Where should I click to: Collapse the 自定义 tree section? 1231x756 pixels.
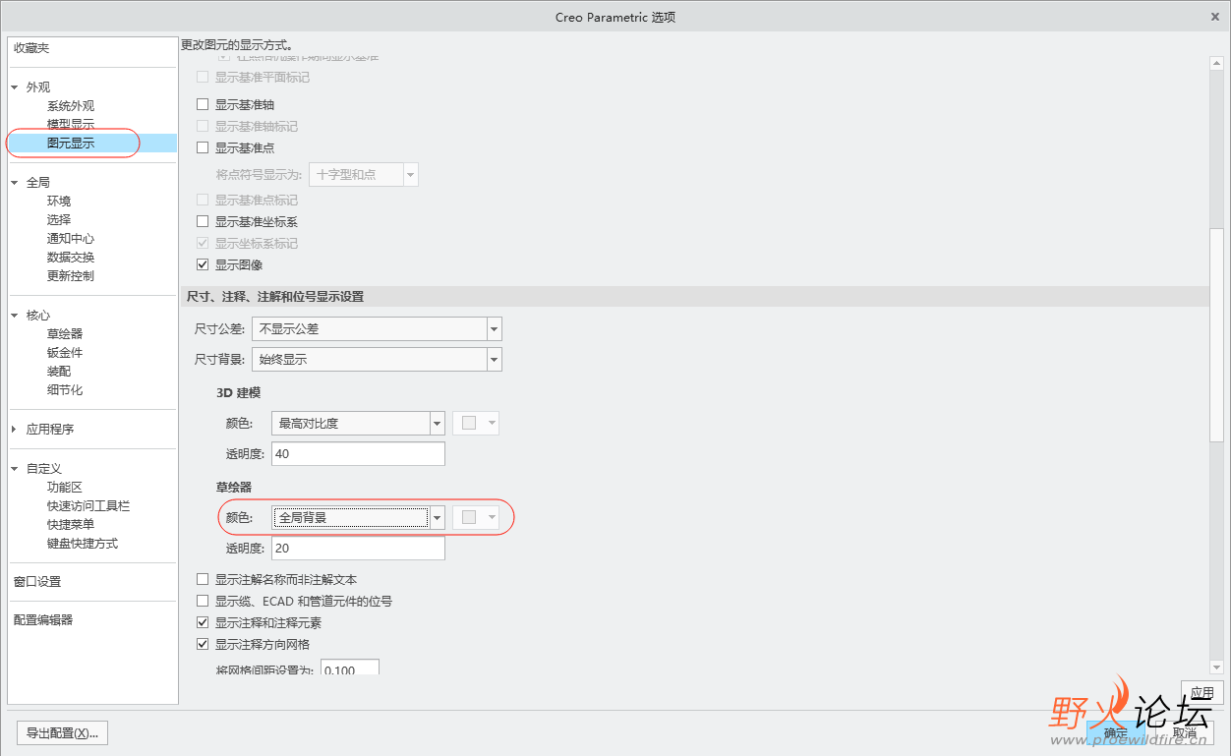click(x=15, y=469)
